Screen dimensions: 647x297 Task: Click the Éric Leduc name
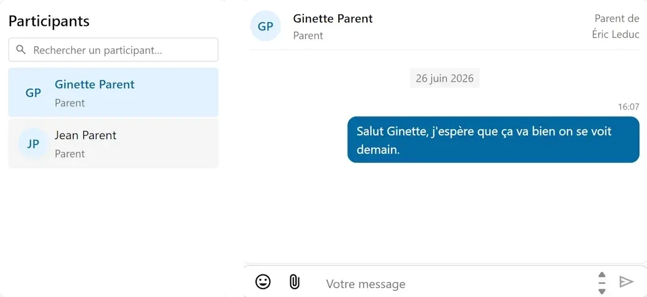[616, 35]
